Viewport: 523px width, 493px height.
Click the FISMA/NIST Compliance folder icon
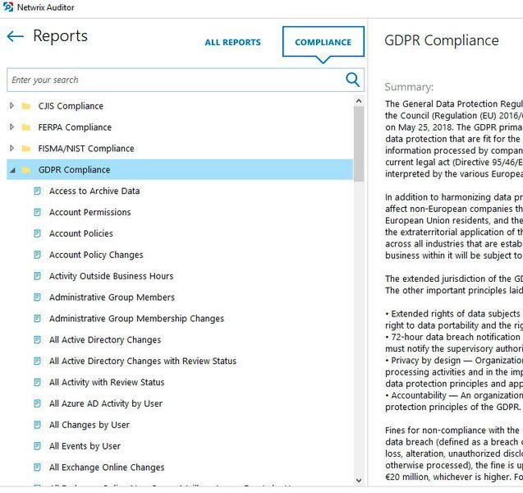26,149
